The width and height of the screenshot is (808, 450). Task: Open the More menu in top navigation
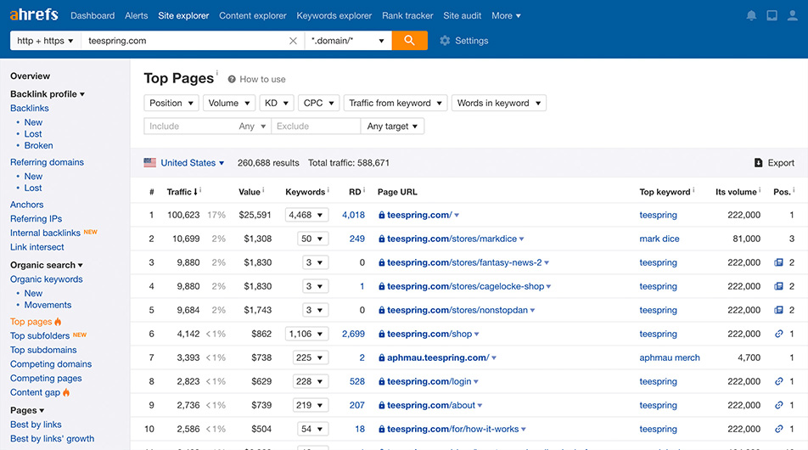pyautogui.click(x=506, y=15)
